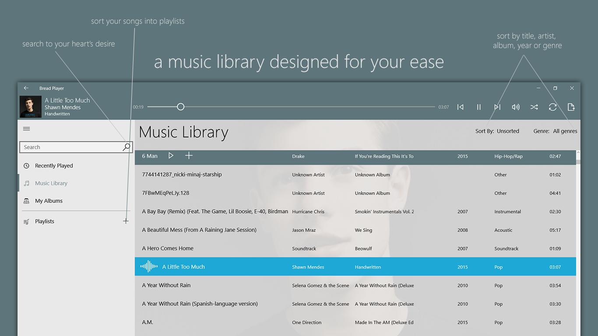Toggle repeat mode
The width and height of the screenshot is (598, 336).
click(x=552, y=107)
